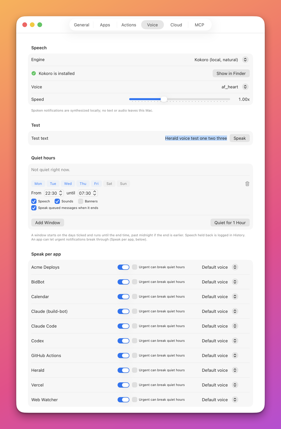Click the 'Kokoro is installed' text
281x429 pixels.
coord(57,73)
